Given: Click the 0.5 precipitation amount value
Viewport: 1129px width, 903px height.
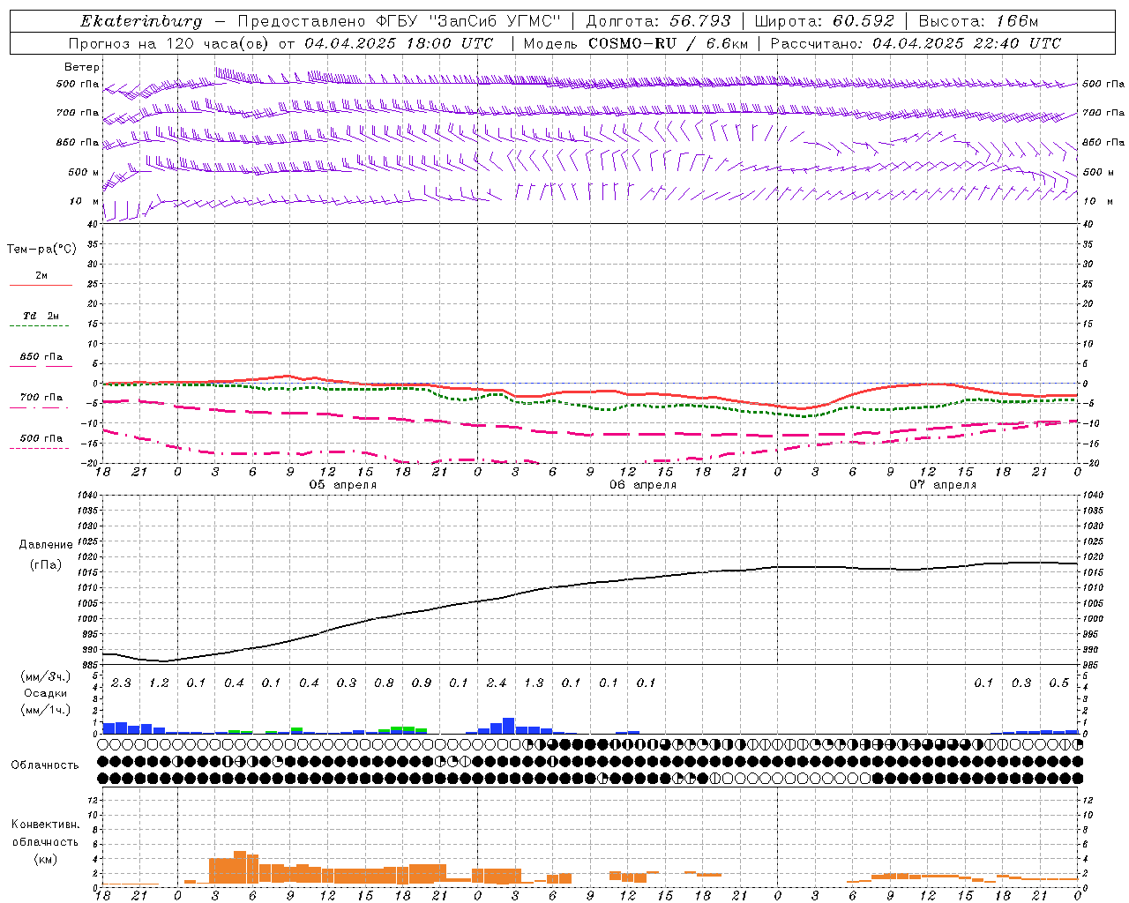Looking at the screenshot, I should point(1059,683).
